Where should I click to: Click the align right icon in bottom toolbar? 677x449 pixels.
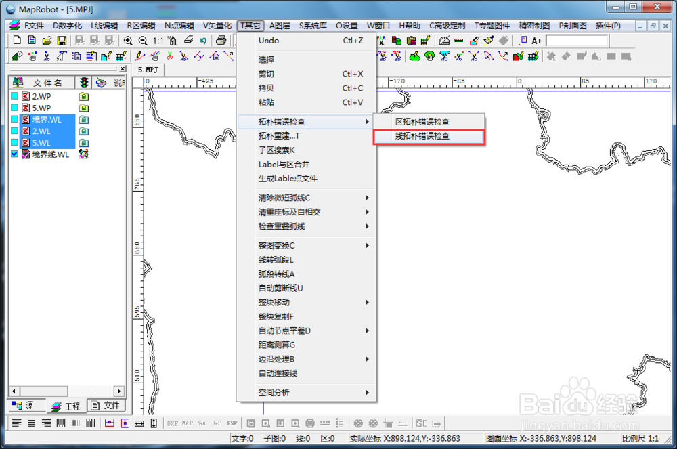46,423
